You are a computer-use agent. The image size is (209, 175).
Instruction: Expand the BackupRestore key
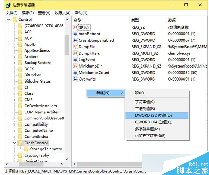[x=14, y=63]
